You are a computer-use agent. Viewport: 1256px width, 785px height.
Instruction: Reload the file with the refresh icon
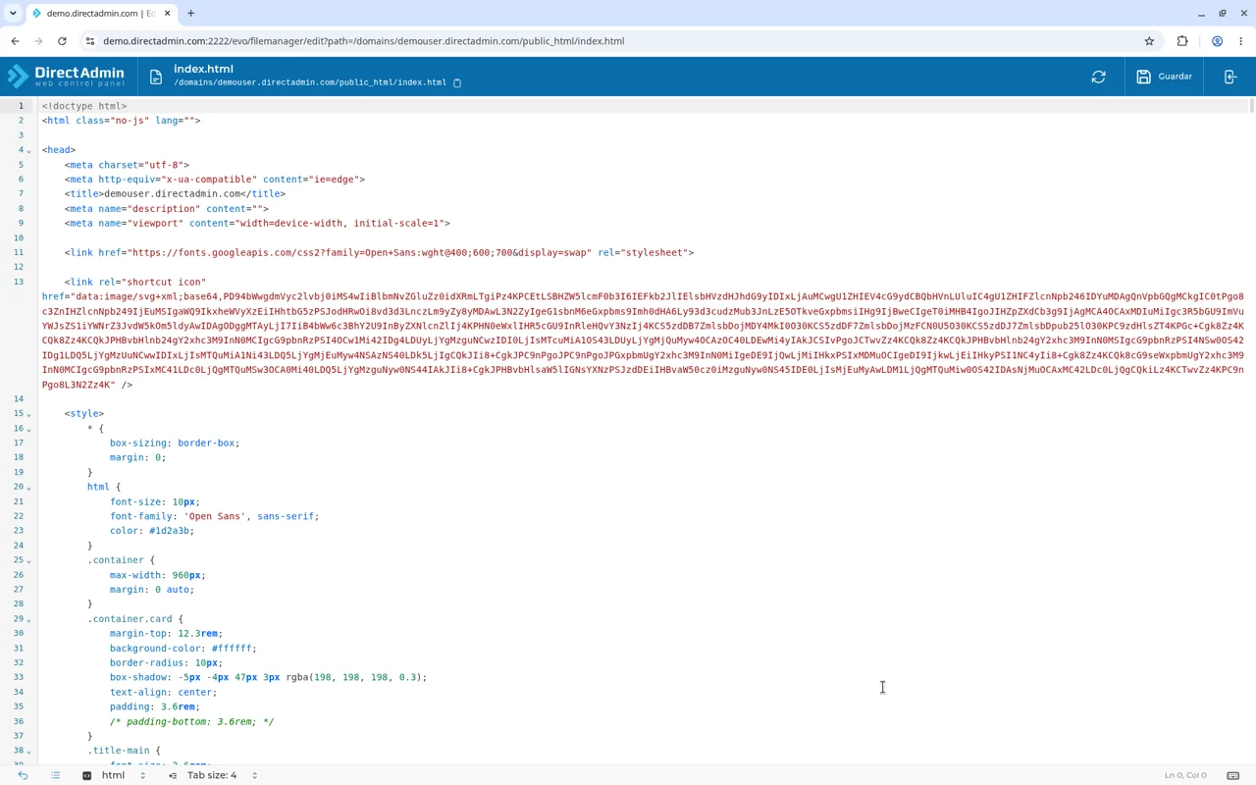tap(1099, 77)
